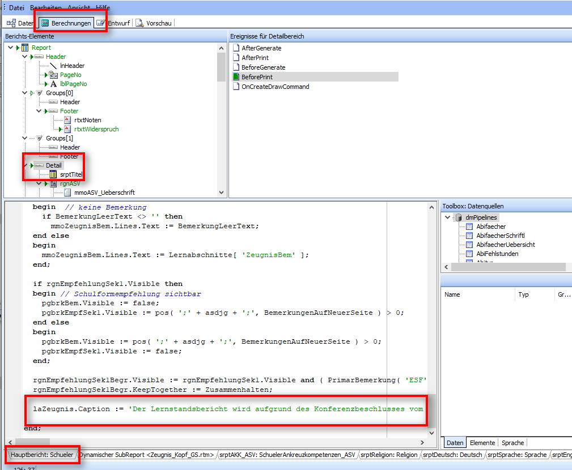Click the Name column header
The width and height of the screenshot is (572, 470).
(452, 294)
